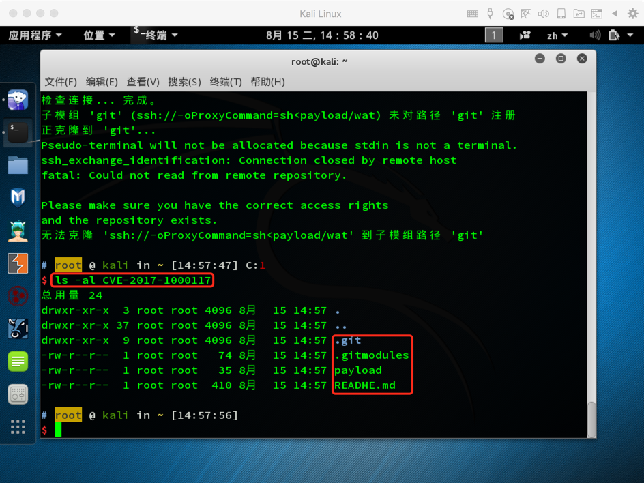The image size is (644, 483).
Task: Close the root@kali terminal window
Action: [x=581, y=59]
